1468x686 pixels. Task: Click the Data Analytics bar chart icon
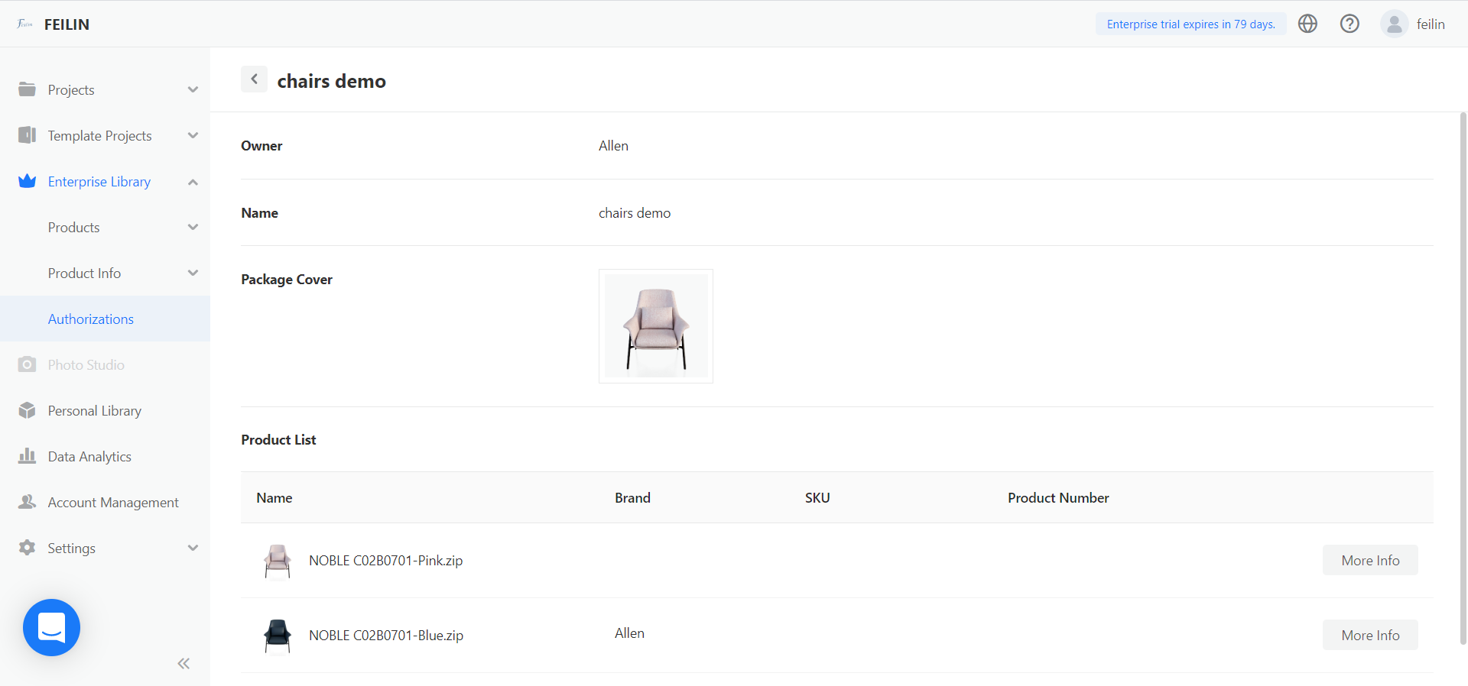click(27, 456)
